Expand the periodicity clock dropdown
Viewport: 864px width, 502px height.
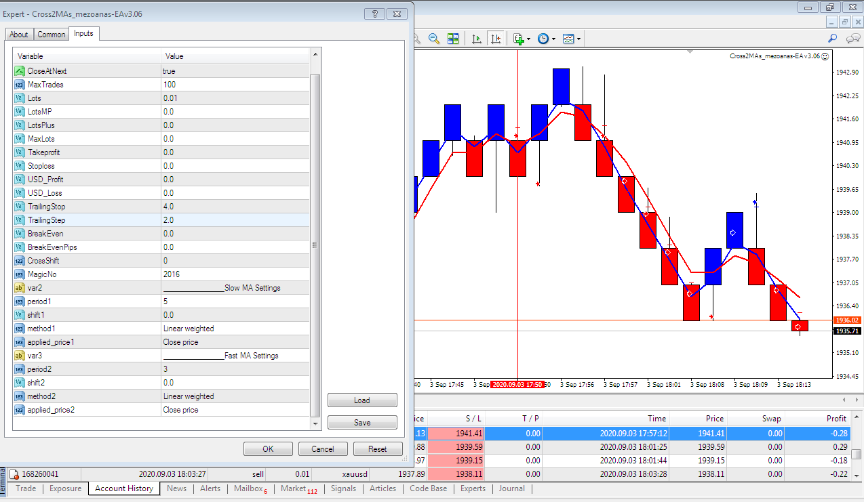click(x=553, y=39)
